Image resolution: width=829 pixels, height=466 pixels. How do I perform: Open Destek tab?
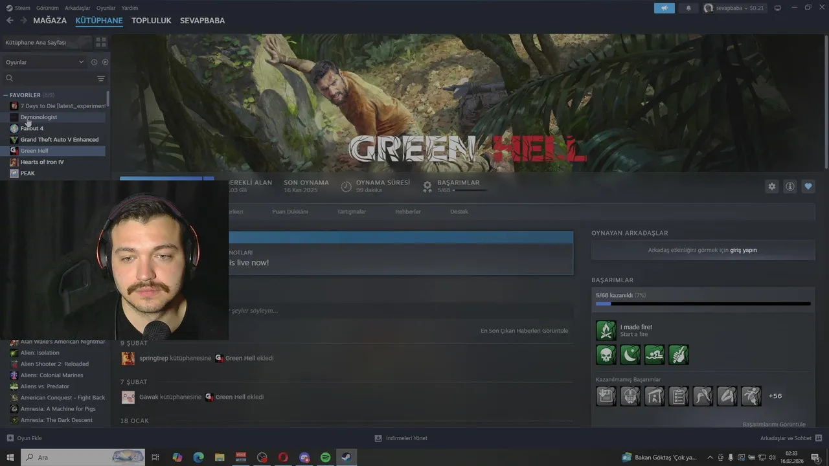pos(459,212)
